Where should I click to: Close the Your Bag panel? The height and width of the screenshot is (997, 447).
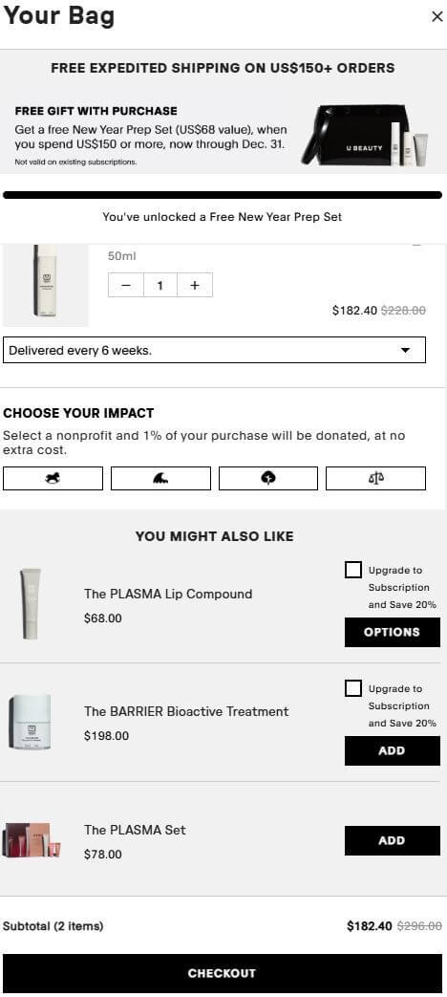[436, 16]
